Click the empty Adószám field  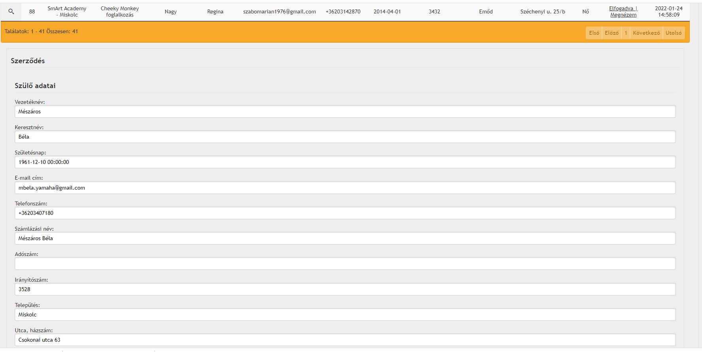click(x=345, y=264)
